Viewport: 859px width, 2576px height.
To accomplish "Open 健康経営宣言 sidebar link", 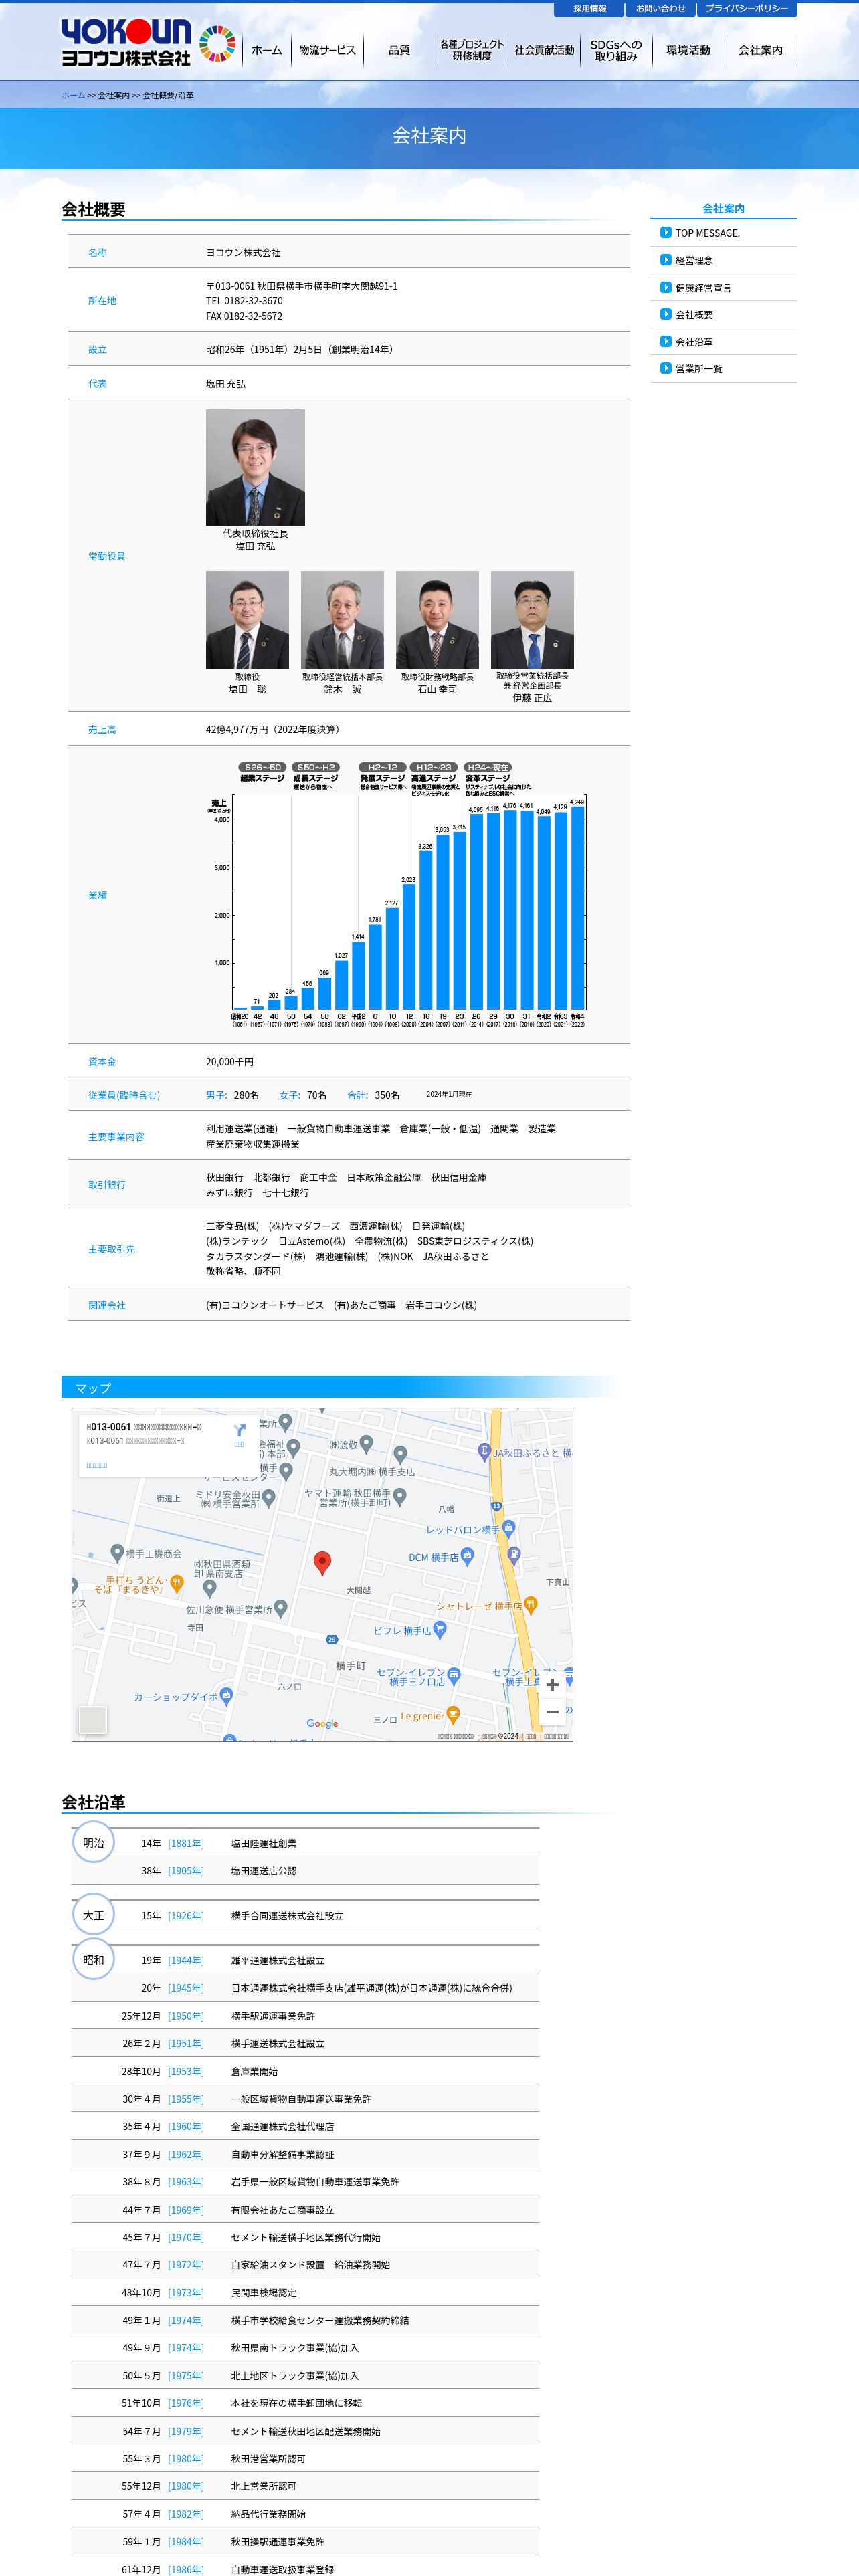I will click(703, 288).
